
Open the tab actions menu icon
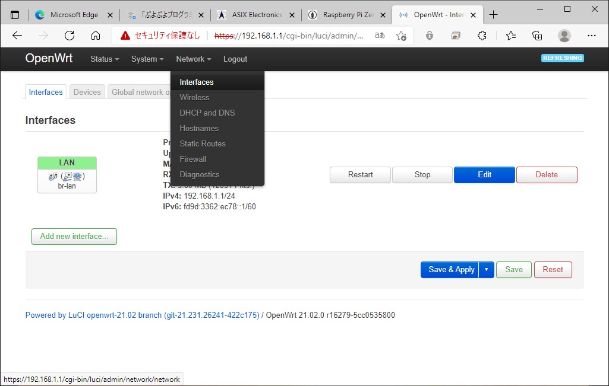(x=15, y=15)
